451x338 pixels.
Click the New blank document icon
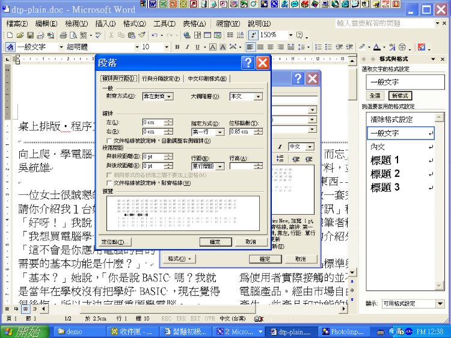10,35
